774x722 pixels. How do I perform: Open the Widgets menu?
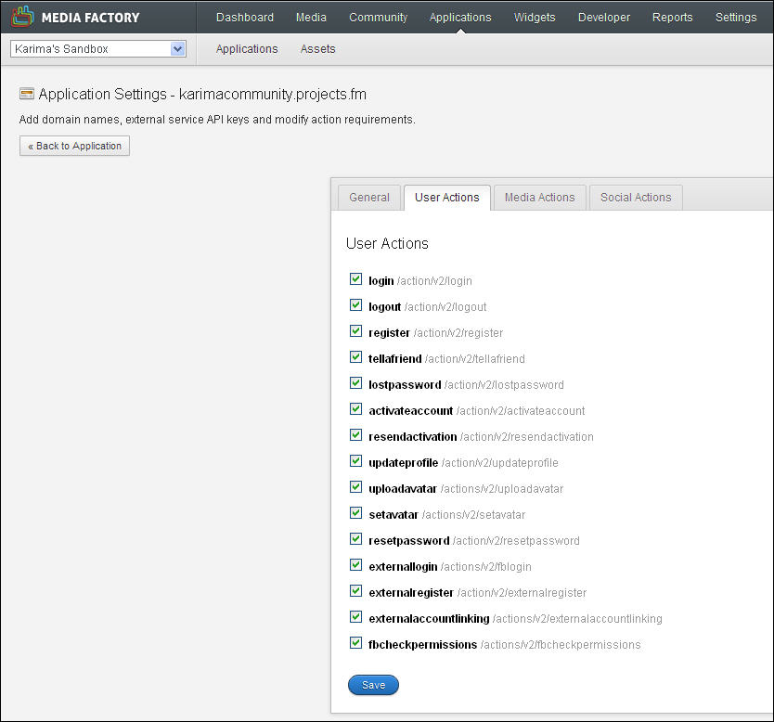[x=535, y=18]
